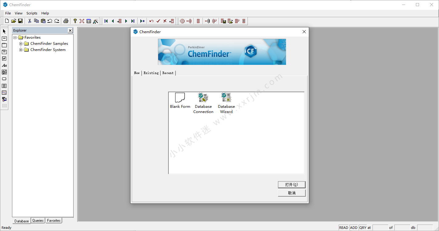Select the Framed Box tool in the left toolbox
The height and width of the screenshot is (231, 439).
[4, 52]
